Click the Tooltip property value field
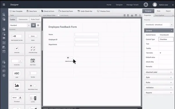Image resolution: width=175 pixels, height=109 pixels. 166,48
